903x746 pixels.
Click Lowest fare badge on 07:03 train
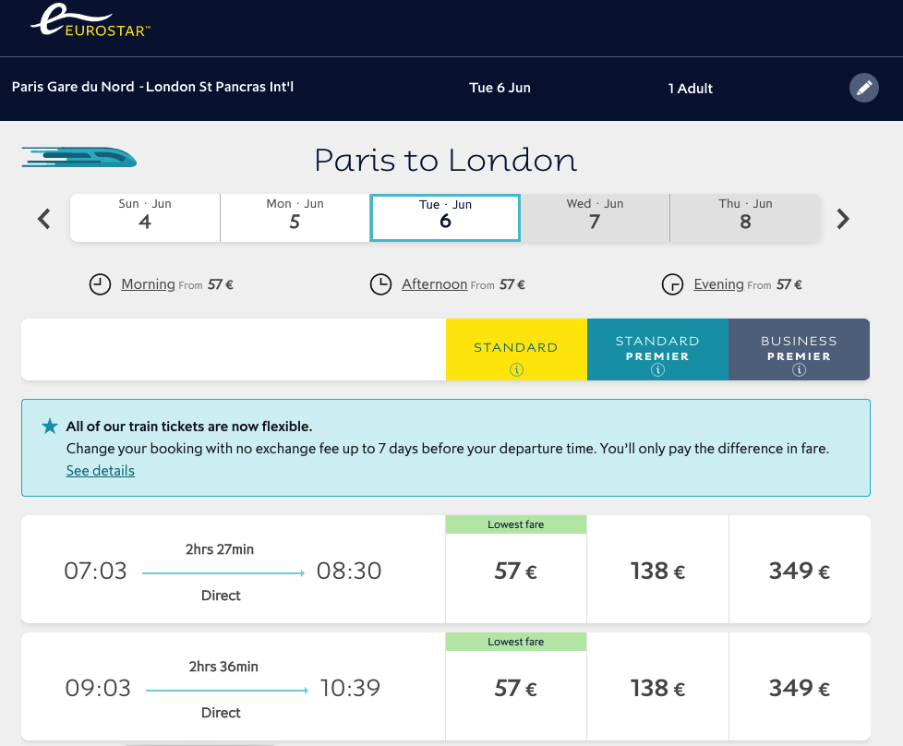(x=516, y=524)
